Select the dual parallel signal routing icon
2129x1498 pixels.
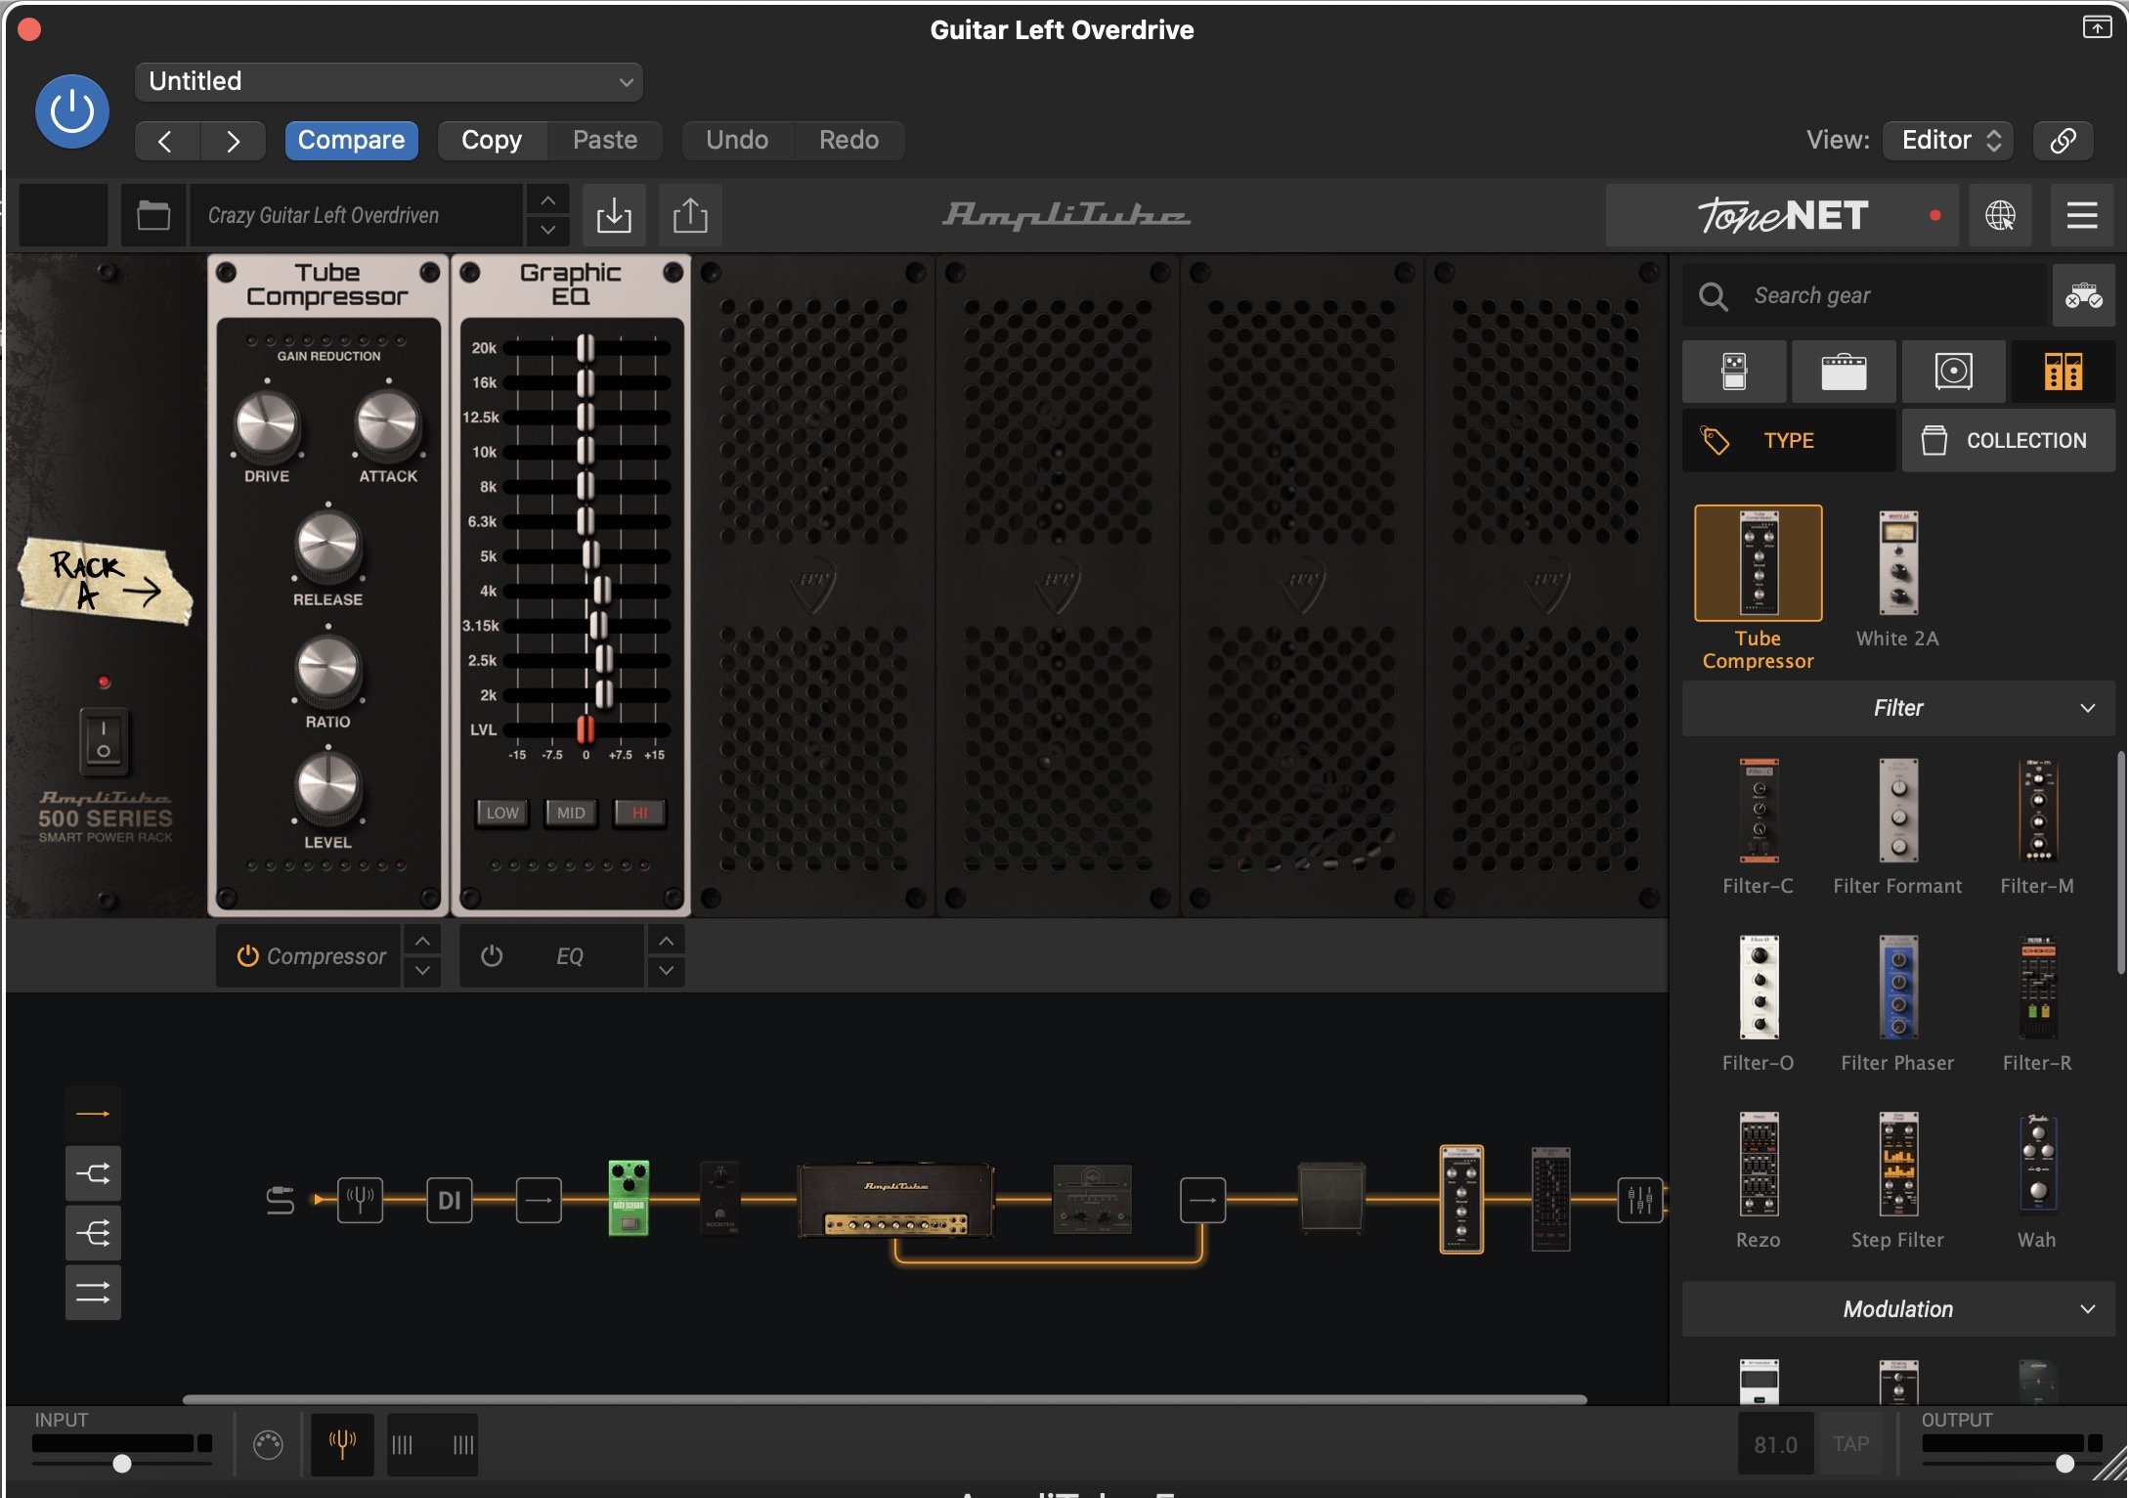pos(93,1293)
